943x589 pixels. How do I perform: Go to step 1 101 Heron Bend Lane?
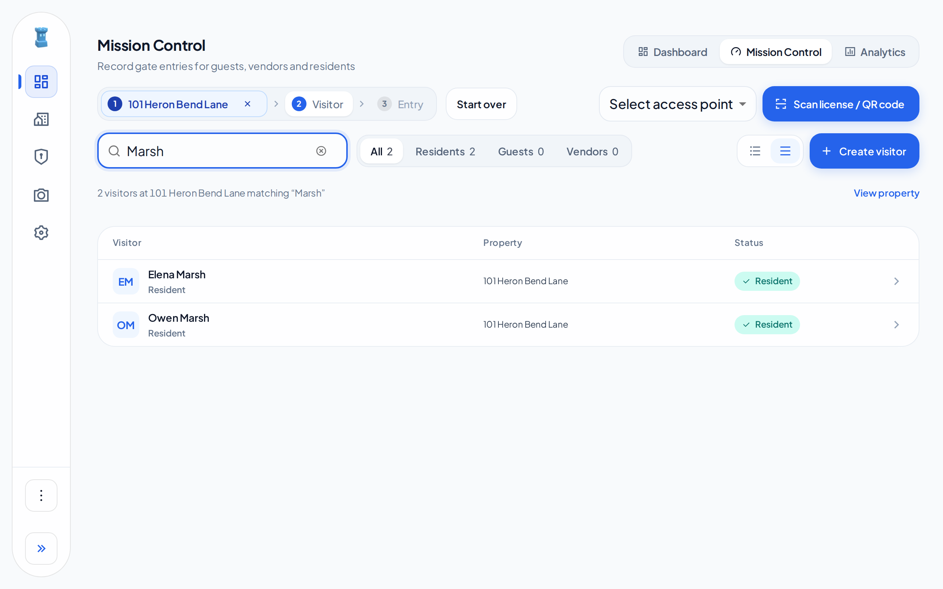pos(184,104)
